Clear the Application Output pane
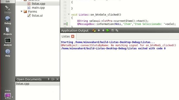This screenshot has height=100, width=179. pyautogui.click(x=94, y=30)
